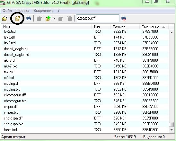Click the vertical scrollbar thumb

(x=172, y=124)
